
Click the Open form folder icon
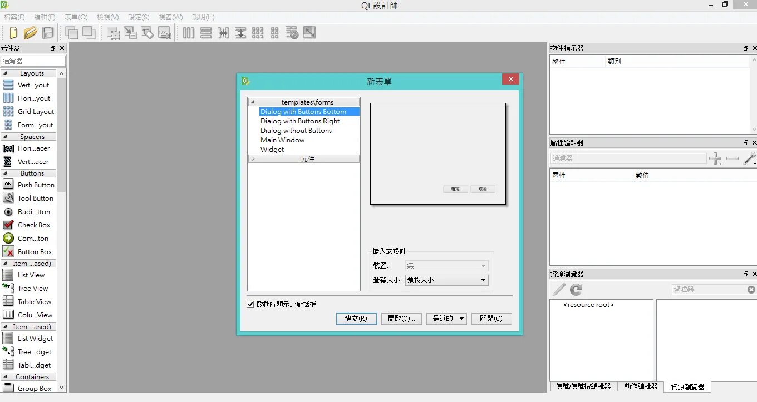pyautogui.click(x=31, y=33)
